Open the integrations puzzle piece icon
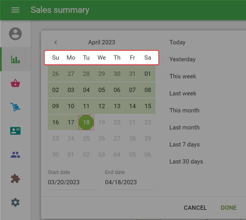Image resolution: width=246 pixels, height=220 pixels. tap(15, 179)
